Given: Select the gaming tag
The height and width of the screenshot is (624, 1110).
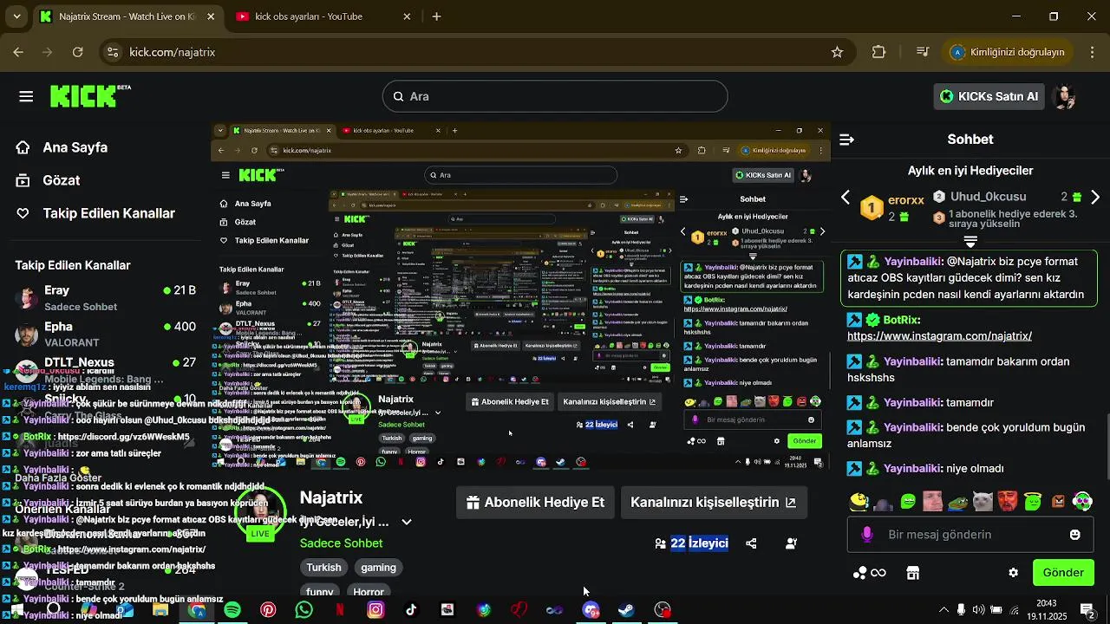Looking at the screenshot, I should pyautogui.click(x=378, y=568).
